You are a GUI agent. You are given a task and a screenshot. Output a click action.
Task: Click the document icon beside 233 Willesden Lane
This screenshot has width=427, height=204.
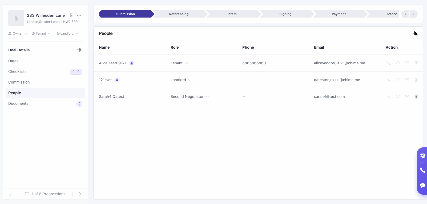pyautogui.click(x=71, y=15)
